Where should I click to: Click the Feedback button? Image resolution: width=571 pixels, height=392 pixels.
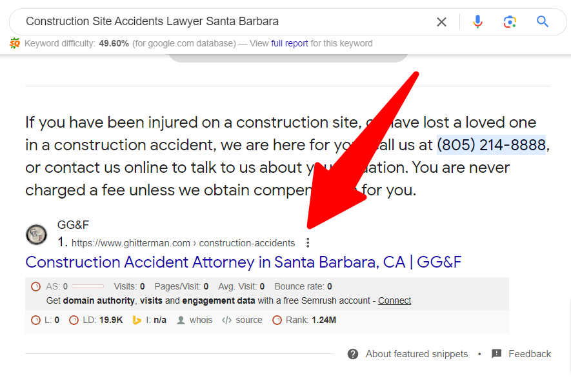click(522, 354)
